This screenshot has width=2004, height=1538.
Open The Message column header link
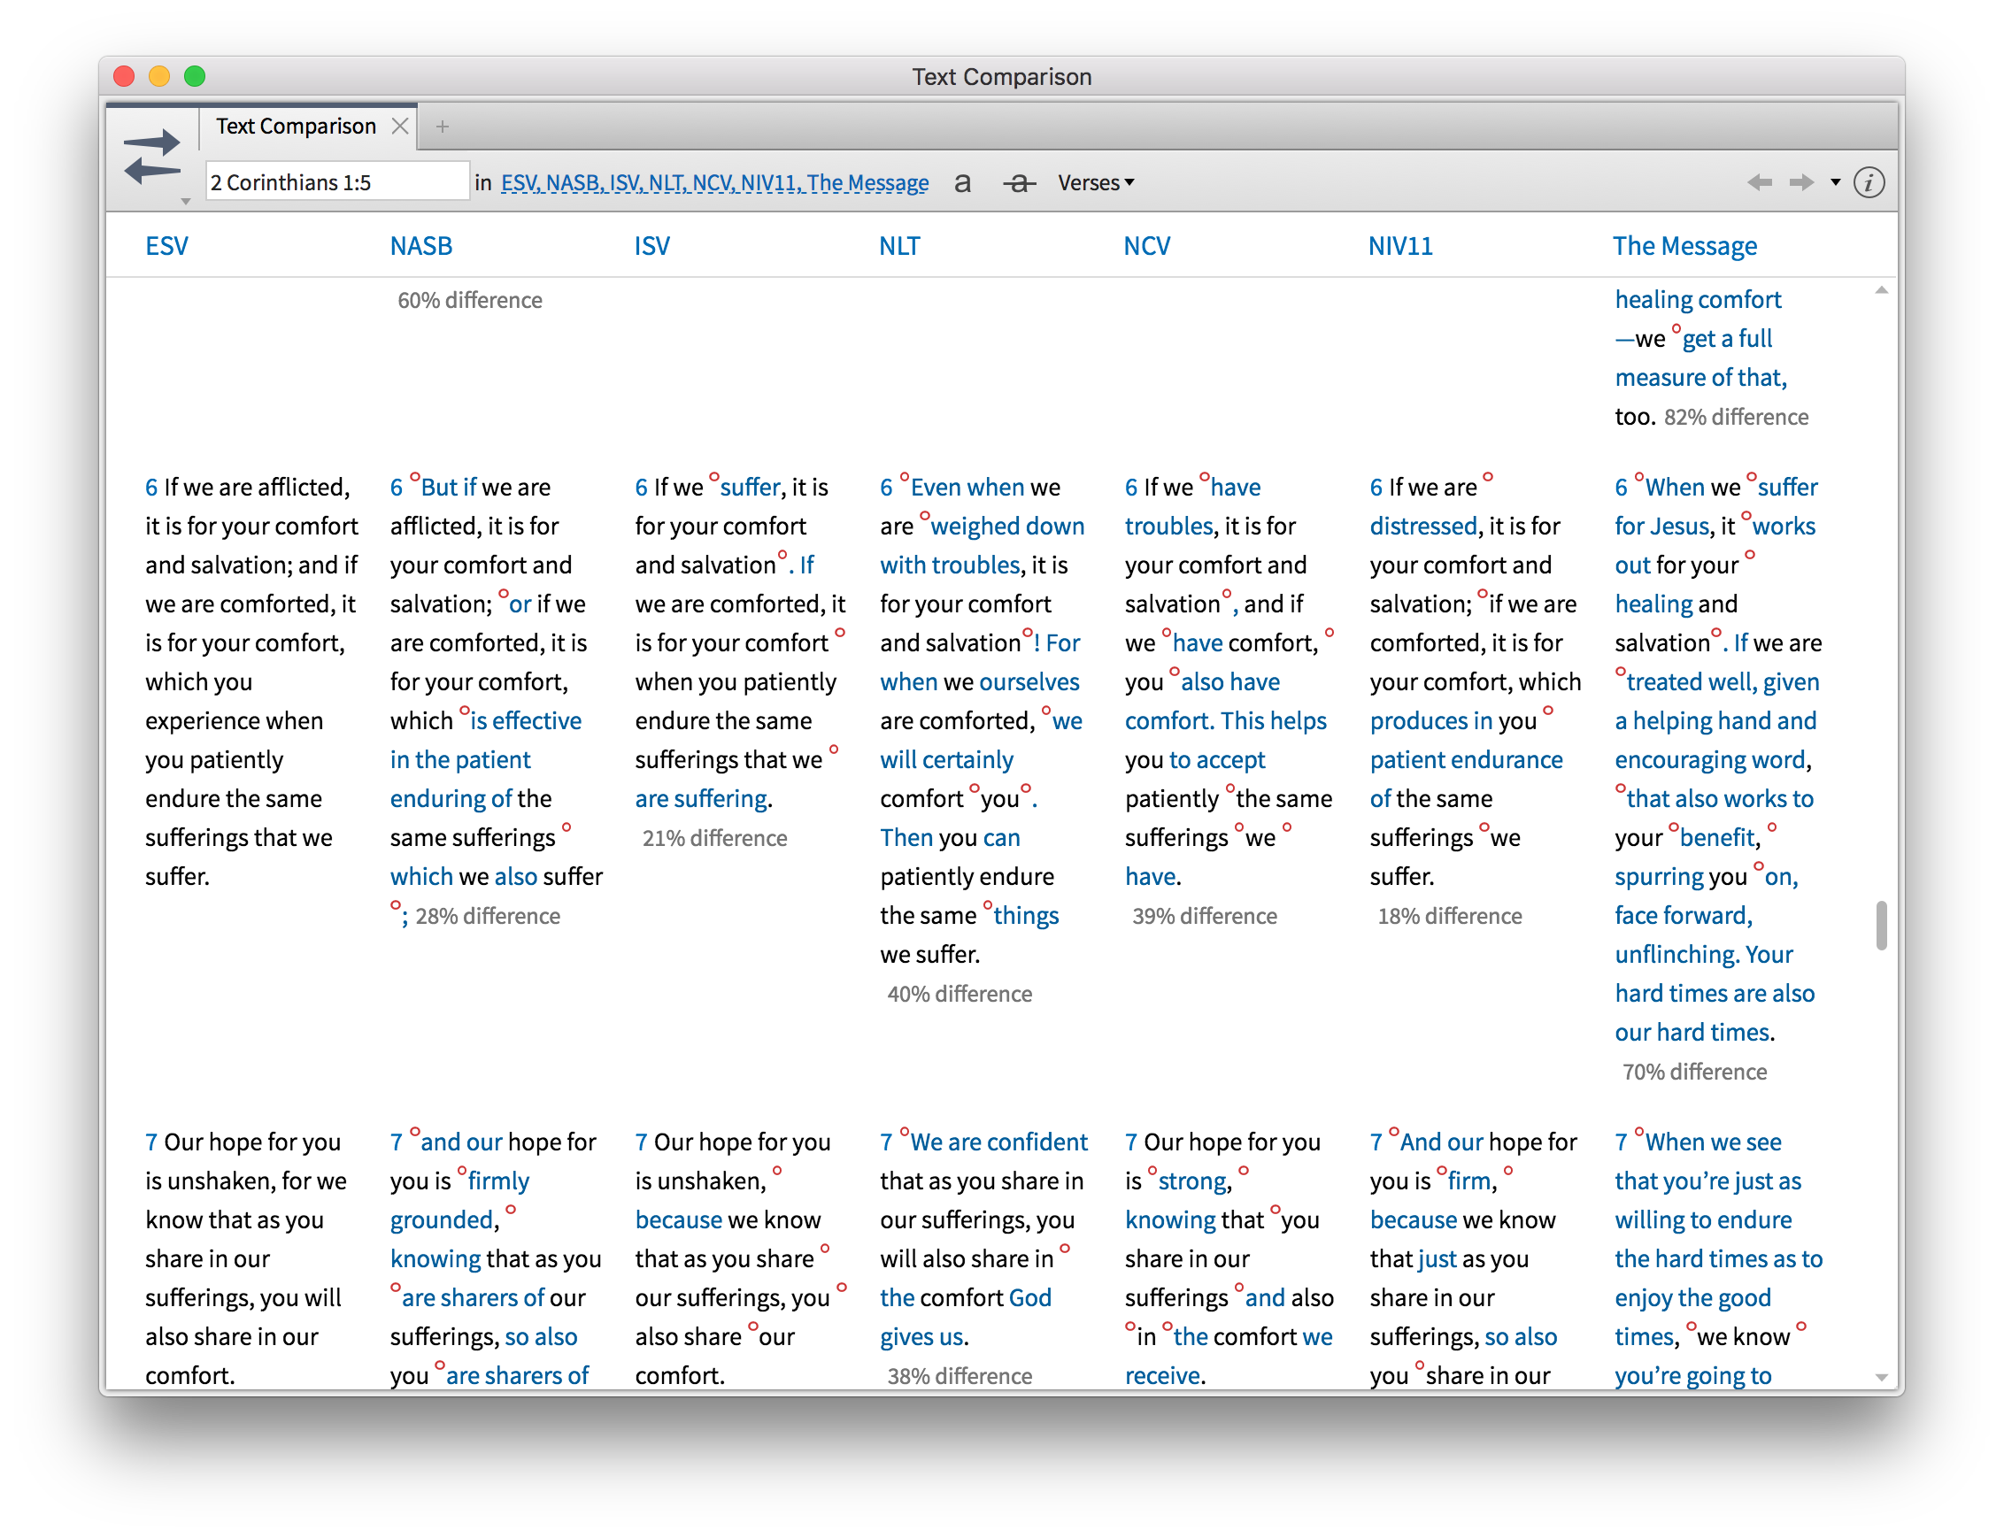coord(1684,246)
